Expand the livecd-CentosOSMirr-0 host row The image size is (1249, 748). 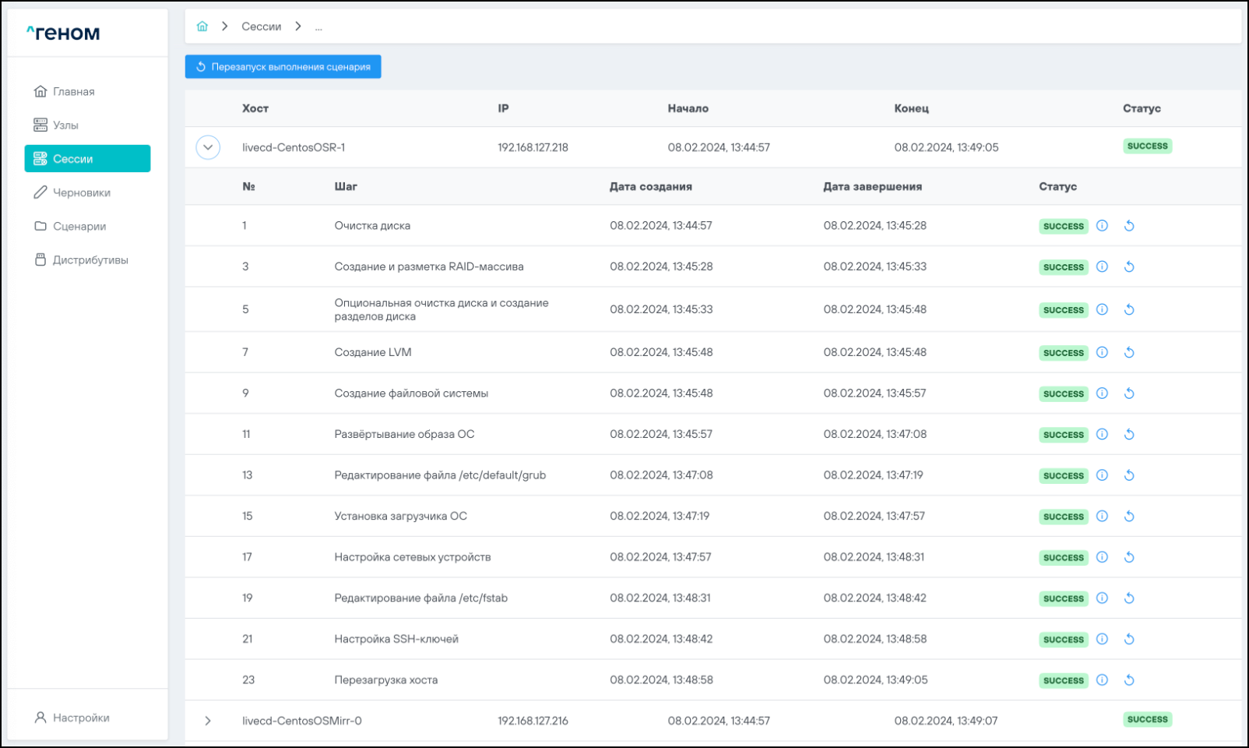(x=208, y=721)
